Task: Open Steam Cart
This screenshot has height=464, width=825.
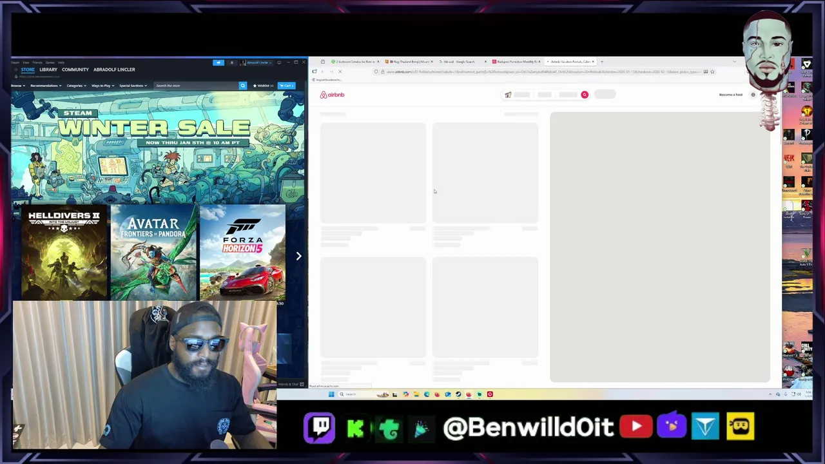Action: pos(286,86)
